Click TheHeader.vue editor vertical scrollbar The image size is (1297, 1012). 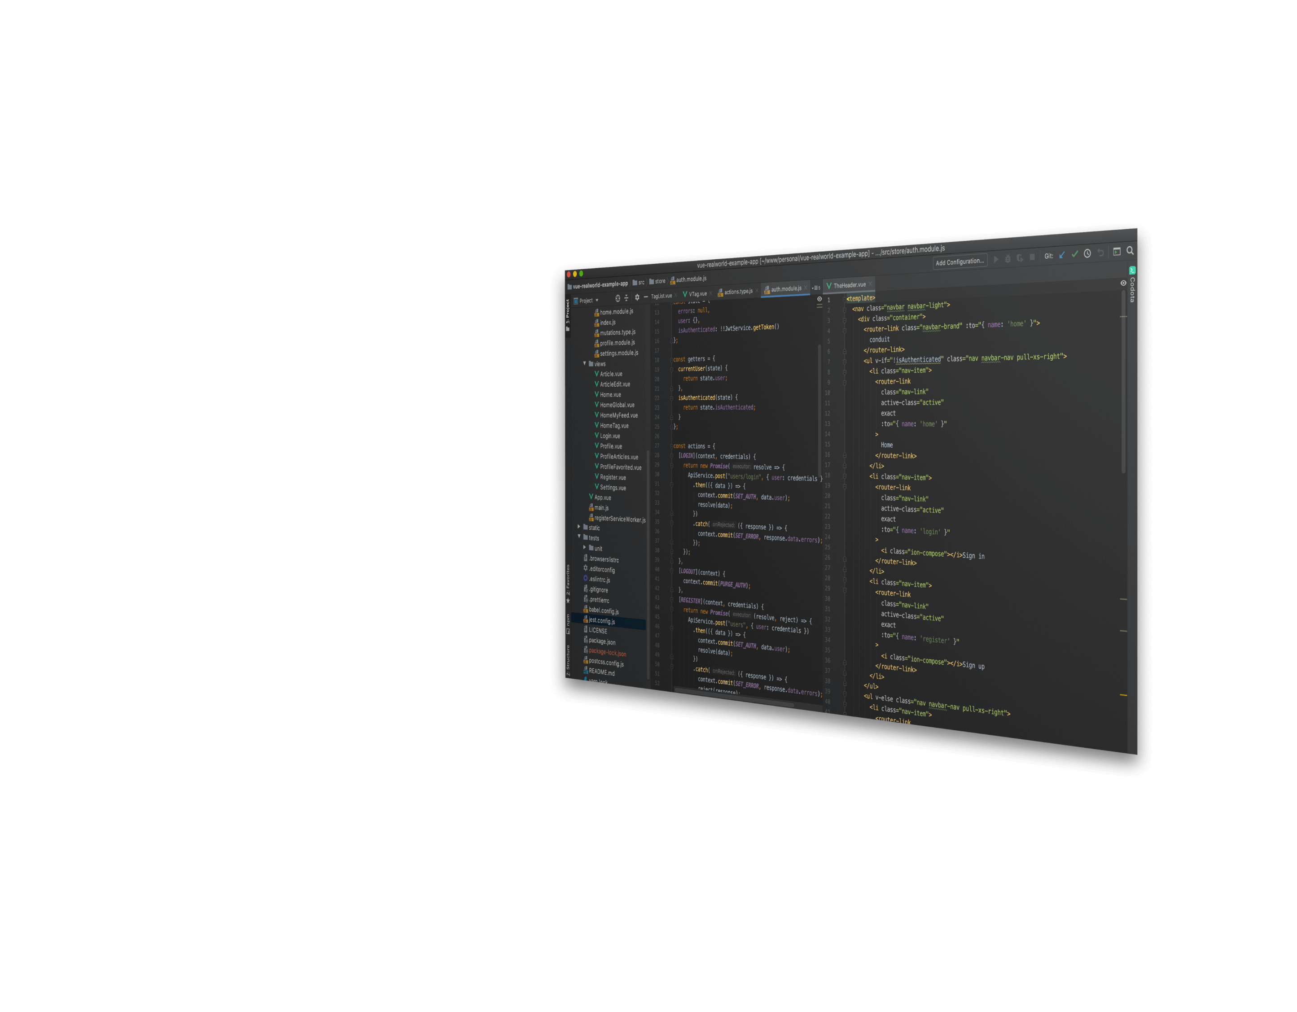[1124, 383]
